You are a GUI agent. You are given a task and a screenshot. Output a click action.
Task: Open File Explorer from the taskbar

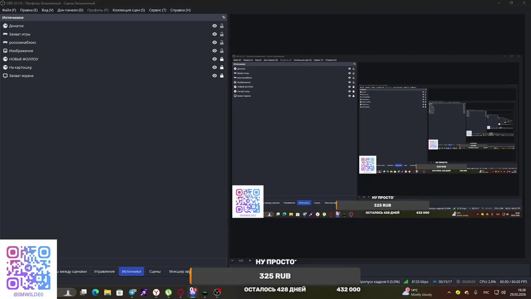coord(107,292)
